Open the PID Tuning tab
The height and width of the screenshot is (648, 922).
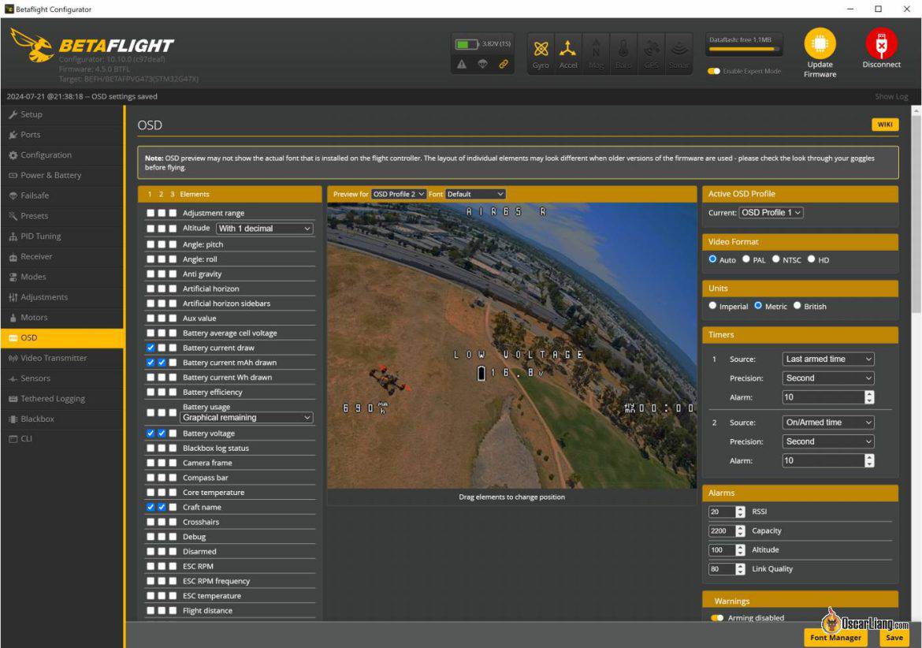[x=40, y=236]
